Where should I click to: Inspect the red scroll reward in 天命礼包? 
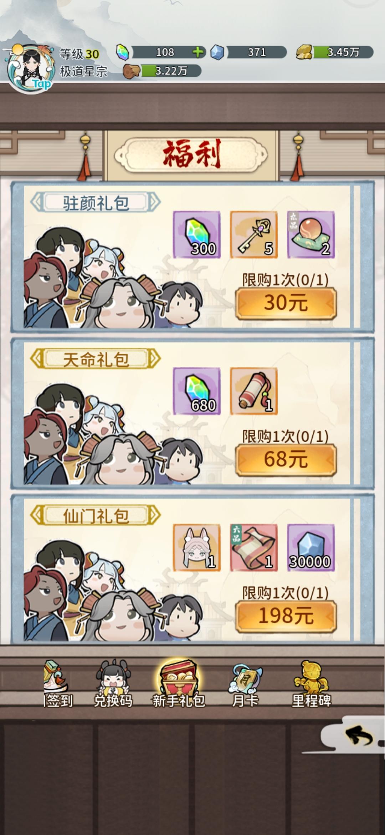tap(254, 391)
